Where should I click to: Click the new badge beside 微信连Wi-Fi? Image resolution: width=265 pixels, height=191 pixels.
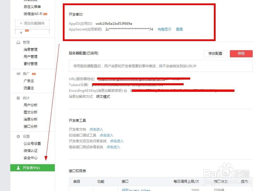tap(45, 14)
